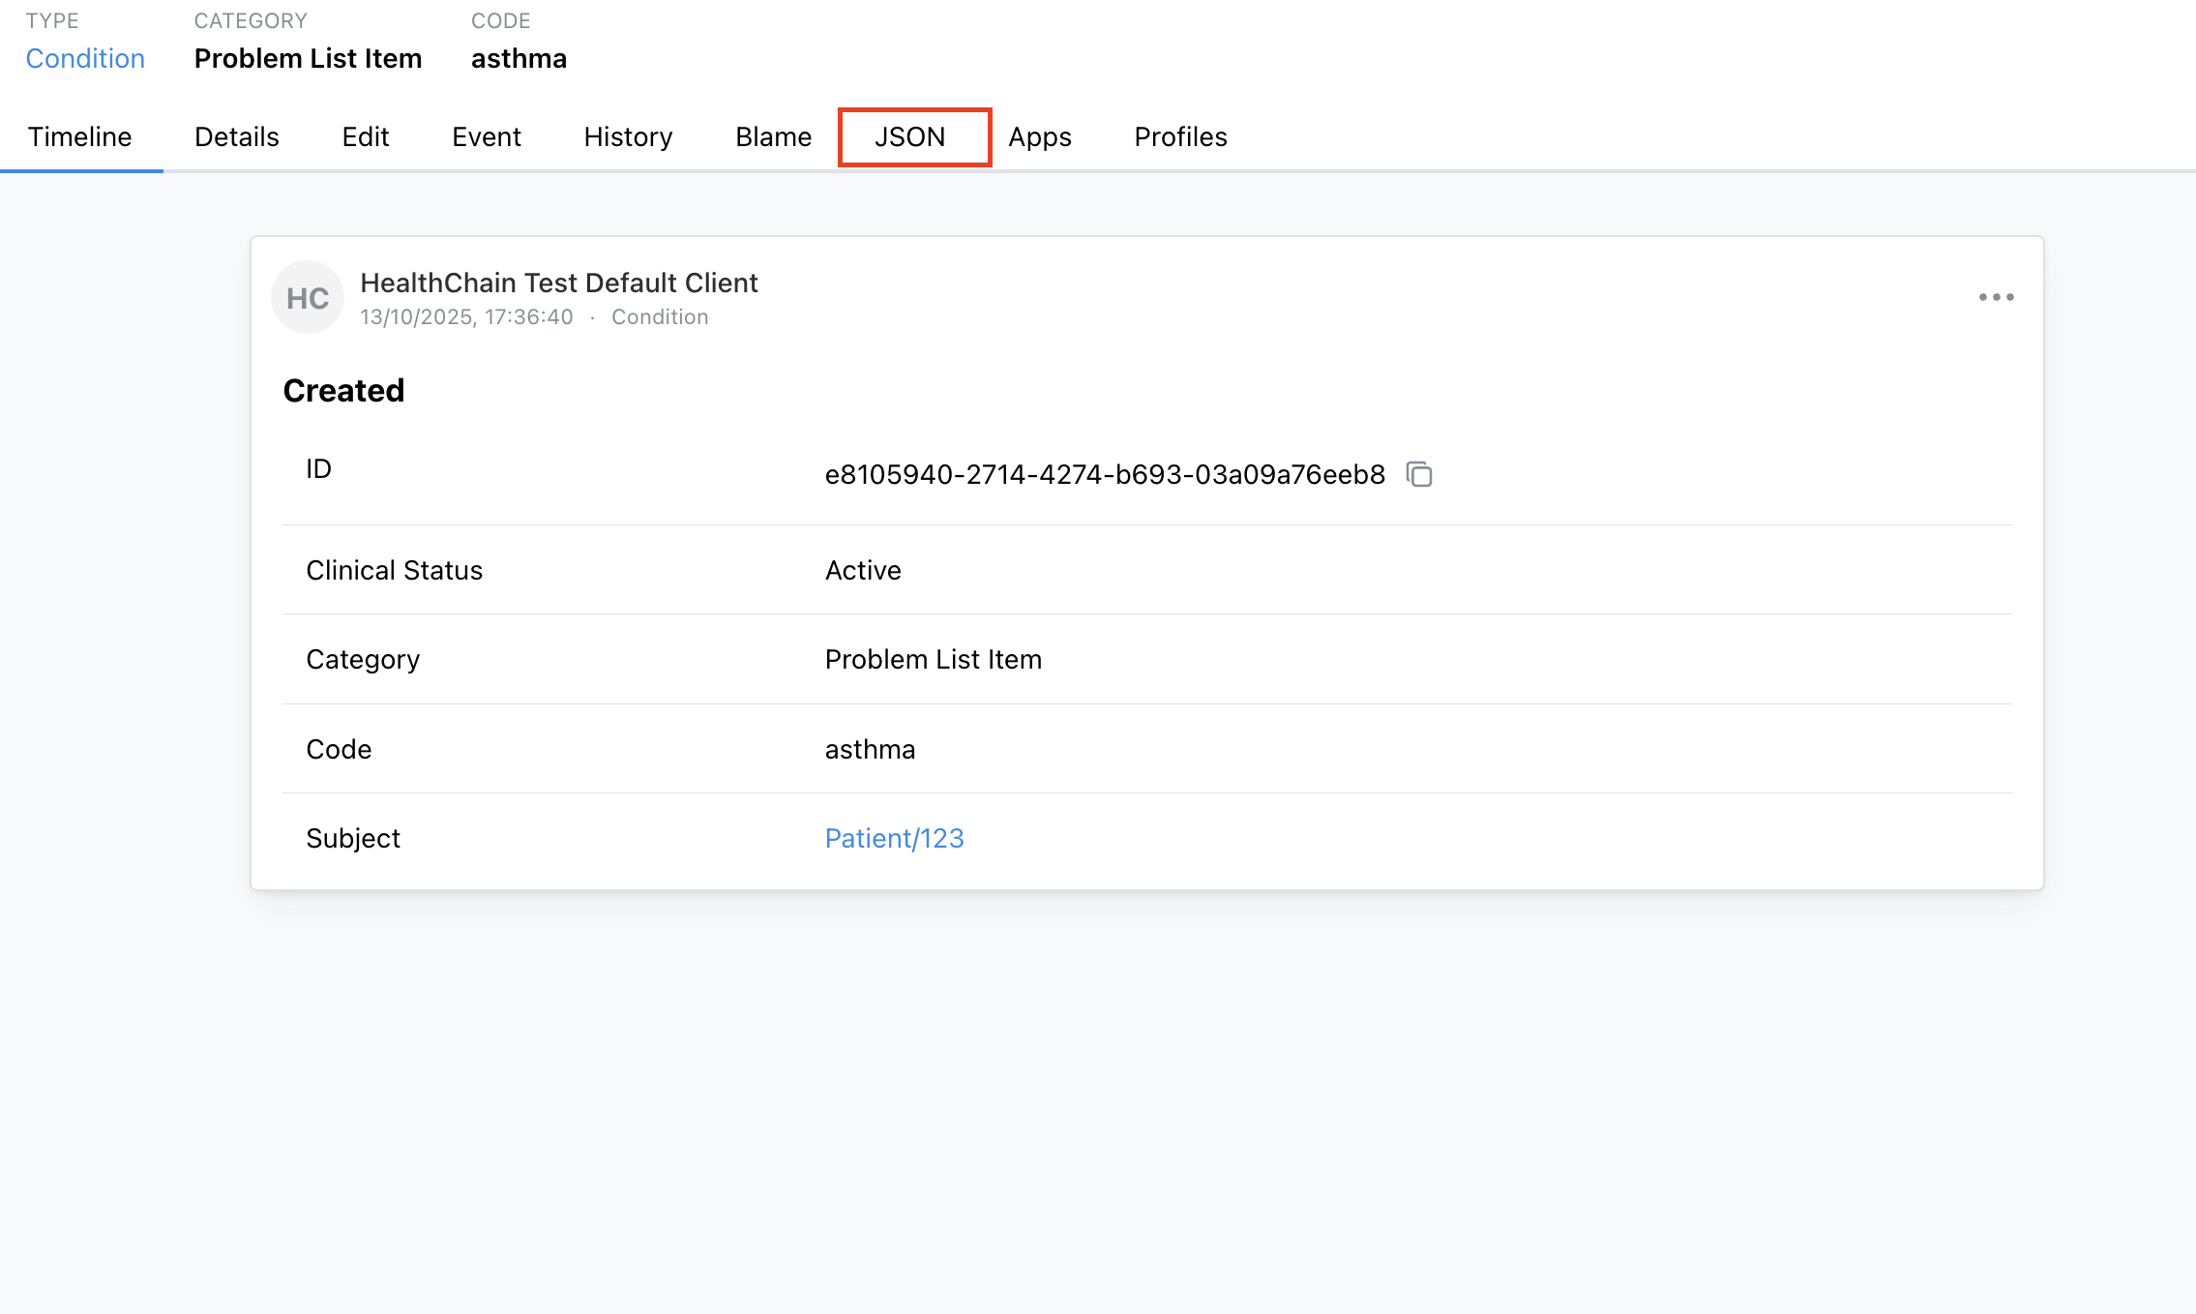Switch to the Apps tab
The width and height of the screenshot is (2196, 1314).
(1040, 136)
